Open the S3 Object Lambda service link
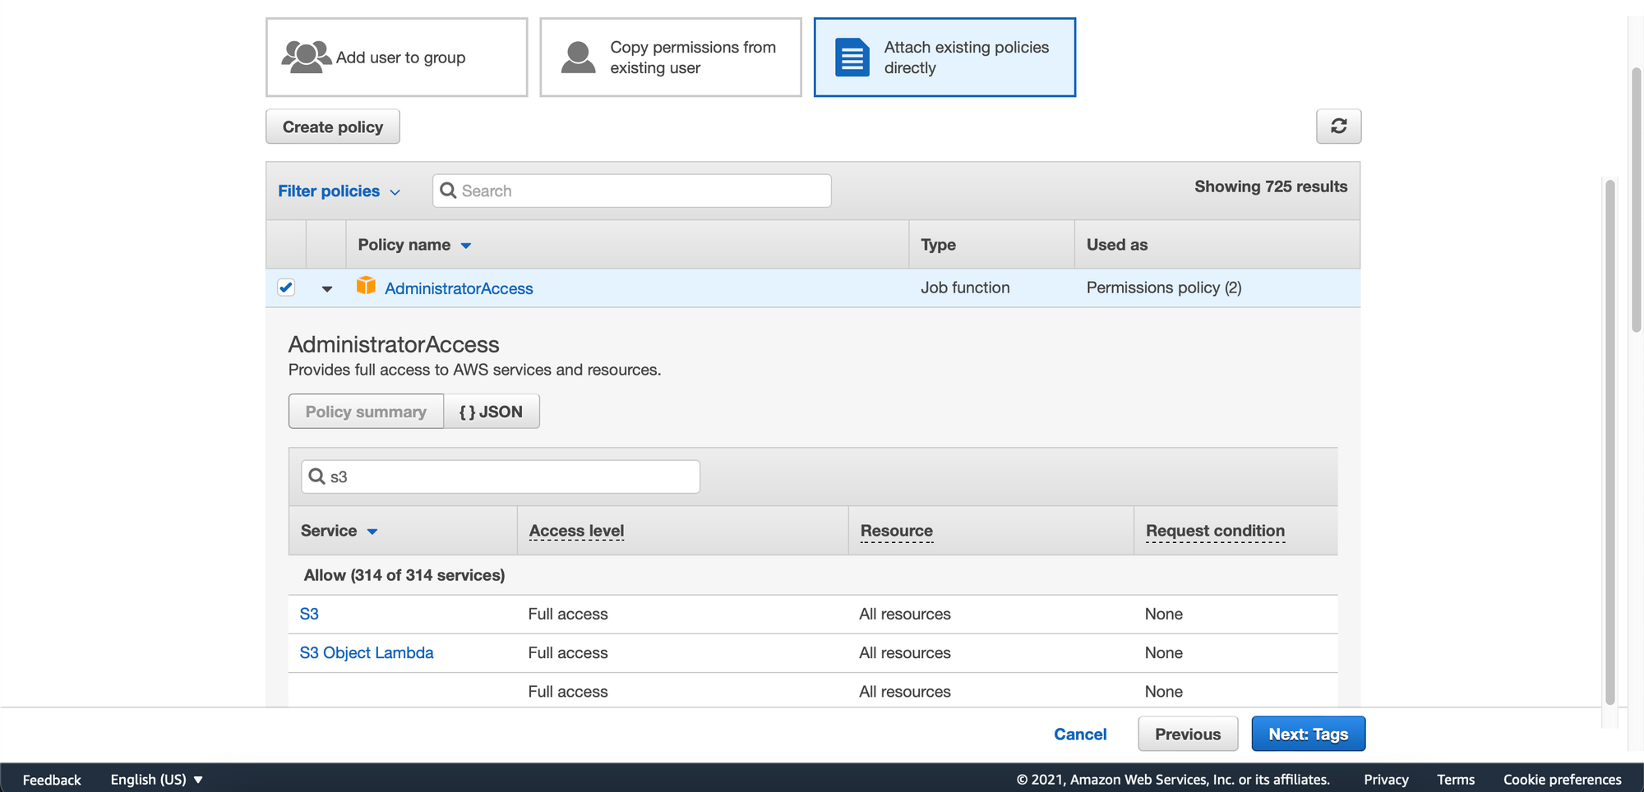 coord(367,652)
